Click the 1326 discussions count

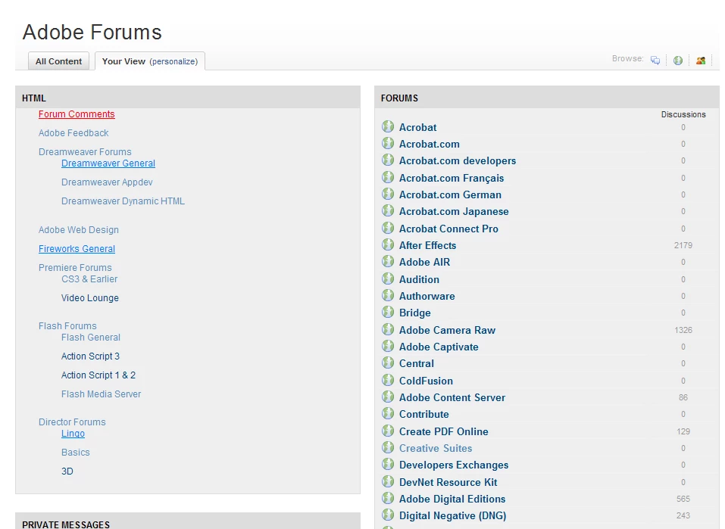(x=683, y=330)
